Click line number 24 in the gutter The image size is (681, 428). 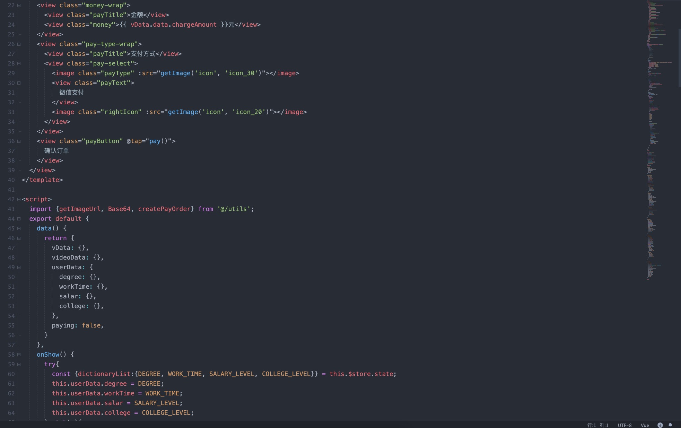point(11,25)
